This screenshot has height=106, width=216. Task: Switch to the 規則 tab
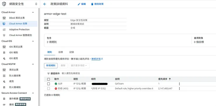(50, 52)
